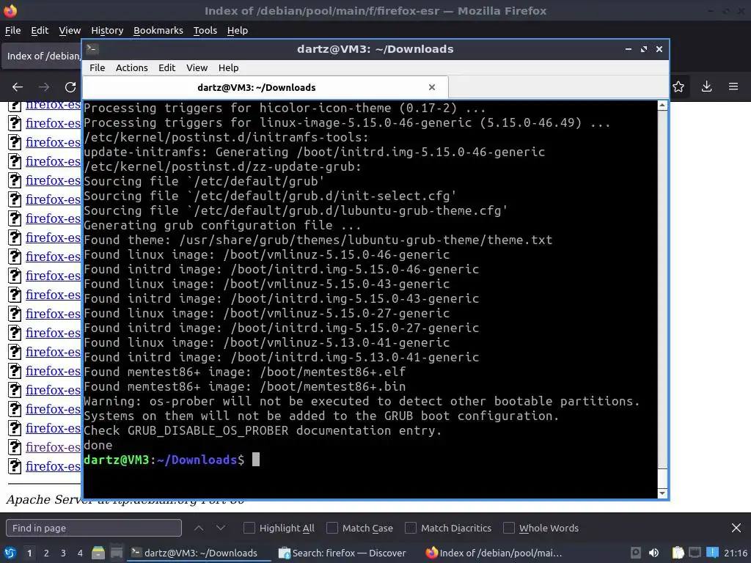Click 'Check GRUB_DISABLE_OS_PROBER documentation entry.' line
The height and width of the screenshot is (563, 751).
(x=263, y=431)
